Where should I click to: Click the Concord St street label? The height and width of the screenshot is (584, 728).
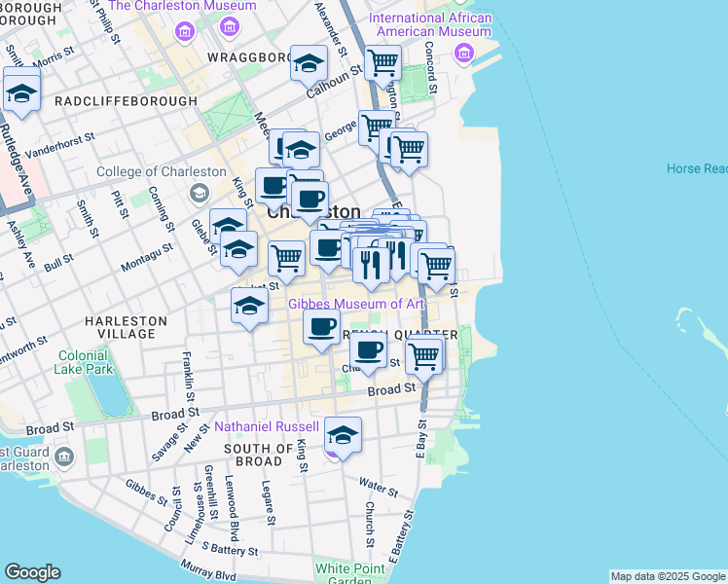pyautogui.click(x=431, y=67)
